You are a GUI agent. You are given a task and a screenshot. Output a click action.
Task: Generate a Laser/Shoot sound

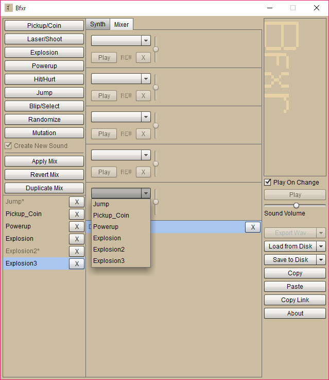44,39
